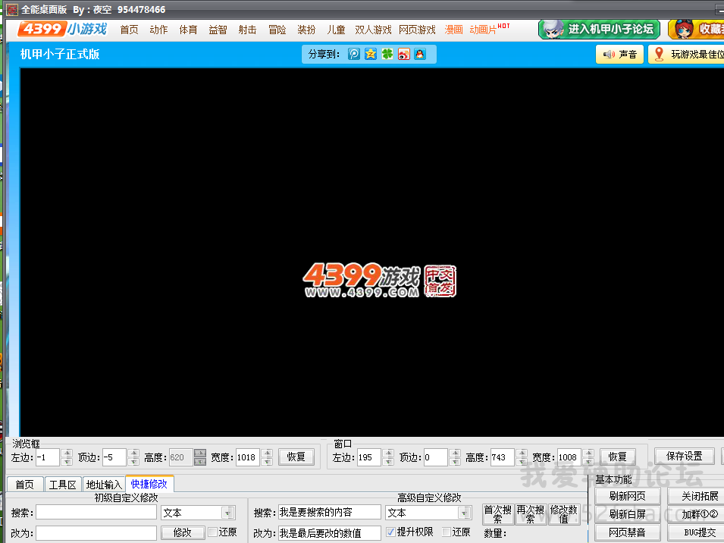
Task: Open the 网页游戏 category
Action: click(x=418, y=30)
